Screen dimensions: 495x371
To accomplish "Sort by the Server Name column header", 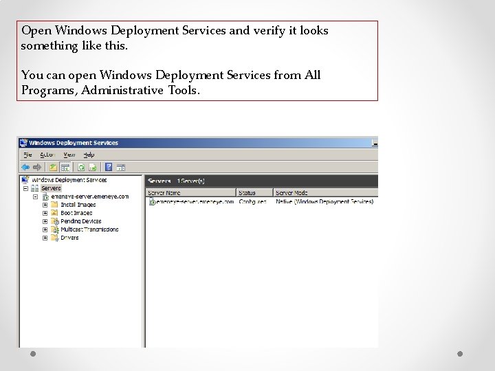I will pos(191,192).
